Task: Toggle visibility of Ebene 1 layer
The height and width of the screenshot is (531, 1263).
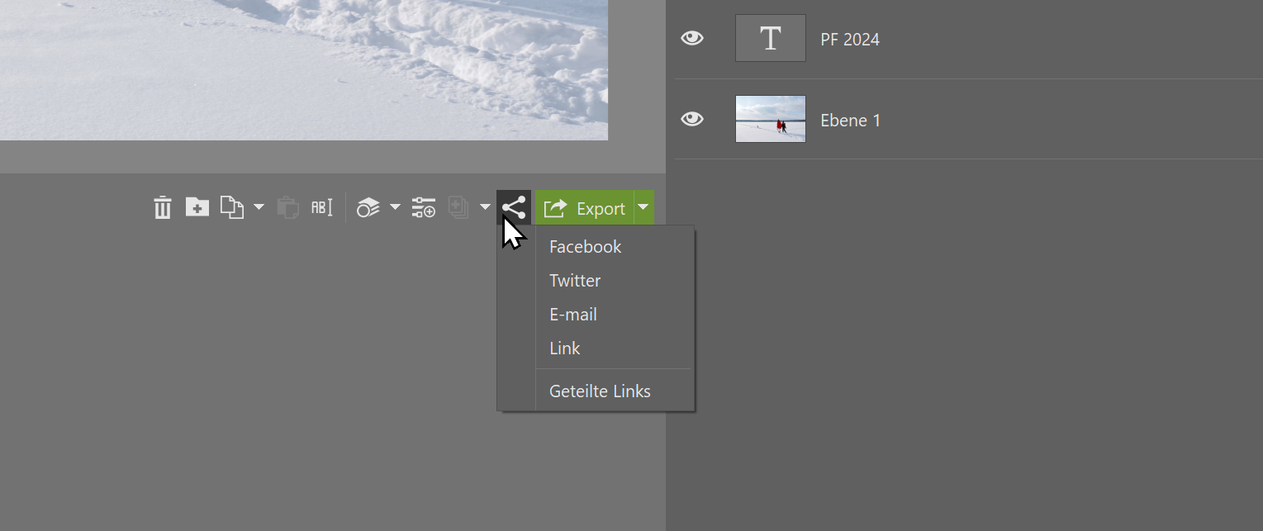Action: pos(692,120)
